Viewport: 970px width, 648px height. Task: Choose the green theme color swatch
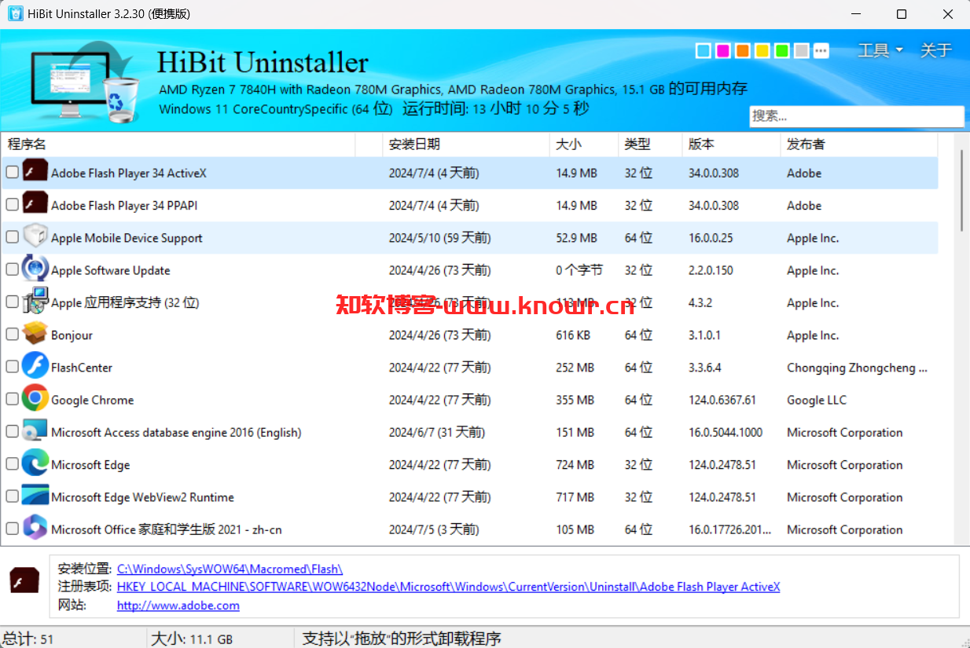coord(781,51)
